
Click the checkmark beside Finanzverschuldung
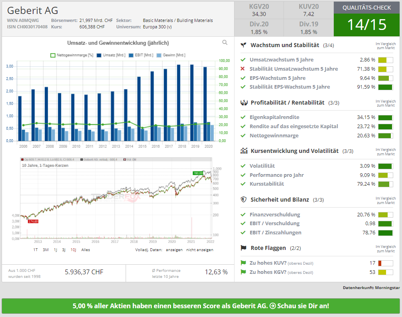[243, 214]
